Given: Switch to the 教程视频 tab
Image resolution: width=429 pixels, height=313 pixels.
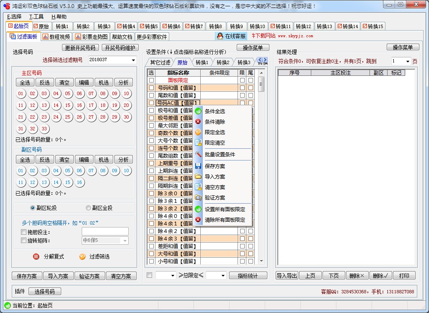Looking at the screenshot, I should click(56, 36).
